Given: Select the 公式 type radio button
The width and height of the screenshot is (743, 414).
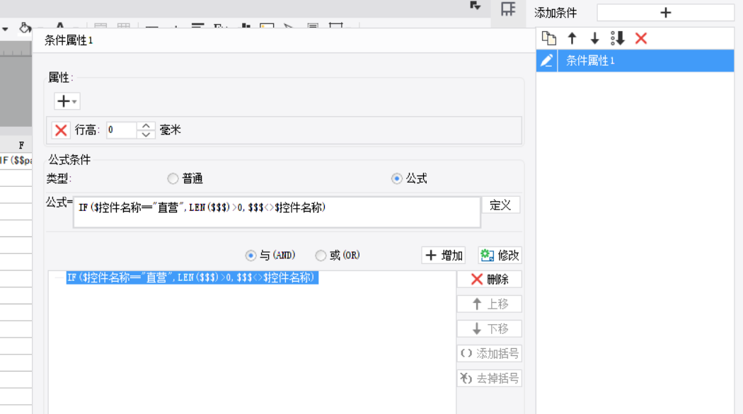Looking at the screenshot, I should (396, 178).
